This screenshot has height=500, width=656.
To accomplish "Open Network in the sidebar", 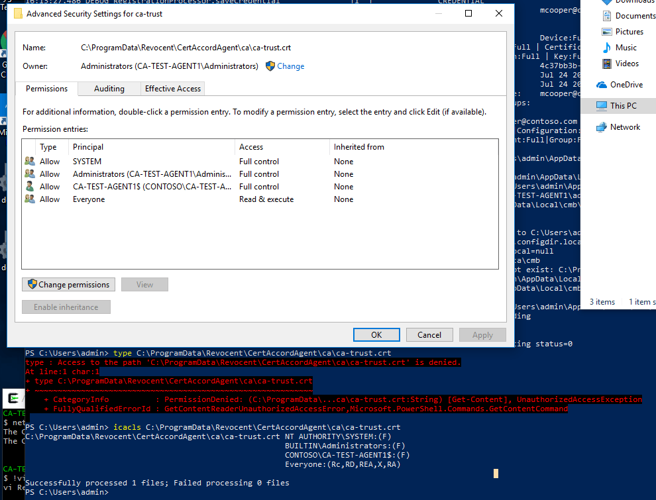I will pos(622,126).
